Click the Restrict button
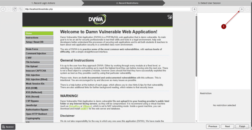Image resolution: width=252 pixels, height=130 pixels. coord(8,127)
